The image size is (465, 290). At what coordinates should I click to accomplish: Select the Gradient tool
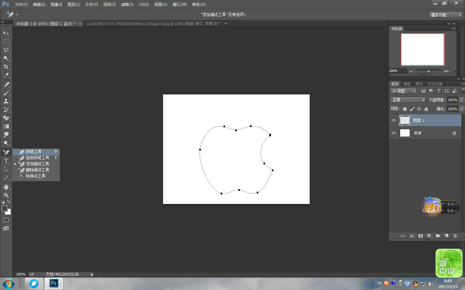[6, 126]
